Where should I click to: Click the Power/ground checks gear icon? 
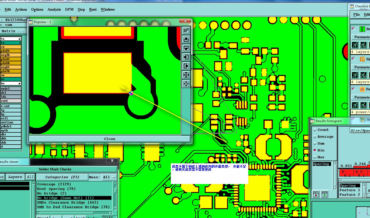362,89
